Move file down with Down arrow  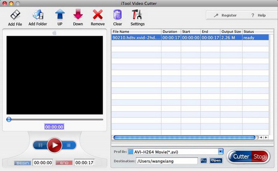[x=78, y=15]
